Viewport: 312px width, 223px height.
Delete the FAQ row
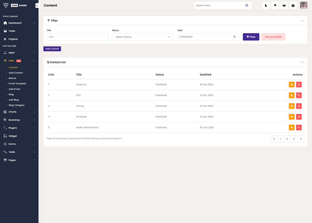click(x=299, y=95)
